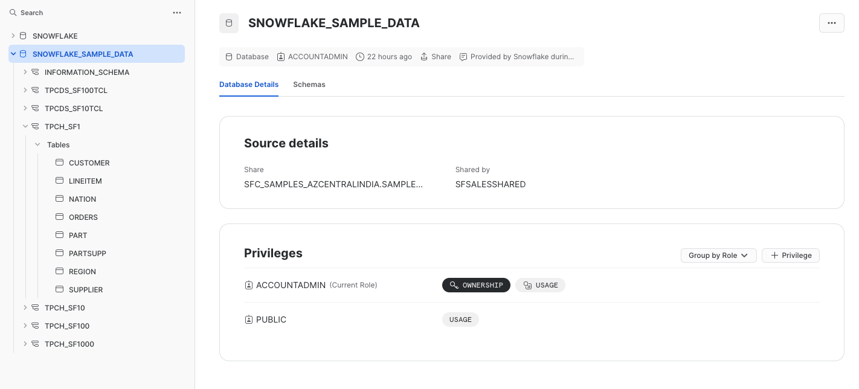Image resolution: width=859 pixels, height=389 pixels.
Task: Click the large database icon beside page title
Action: pos(229,23)
